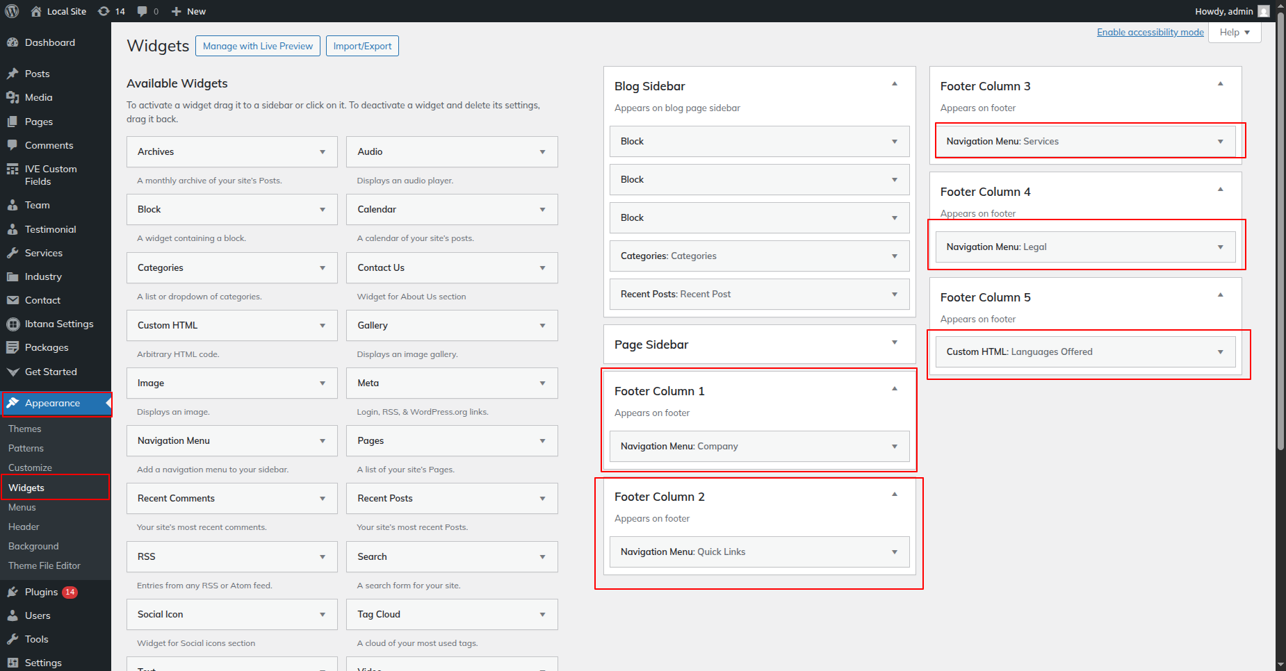The width and height of the screenshot is (1286, 671).
Task: Click the Dashboard gauge icon in sidebar
Action: click(x=13, y=42)
